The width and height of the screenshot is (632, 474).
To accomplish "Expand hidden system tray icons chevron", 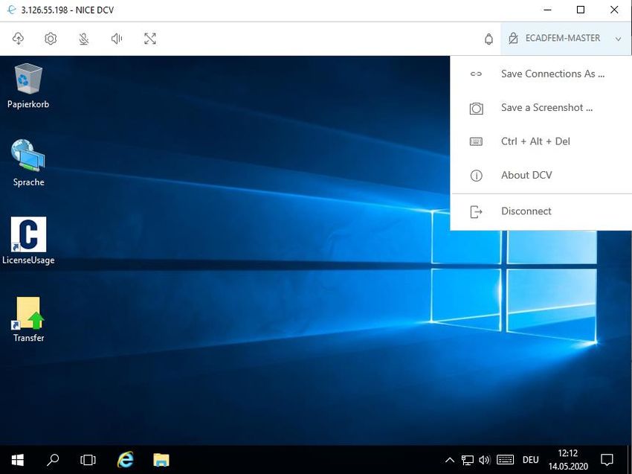I will (x=450, y=460).
